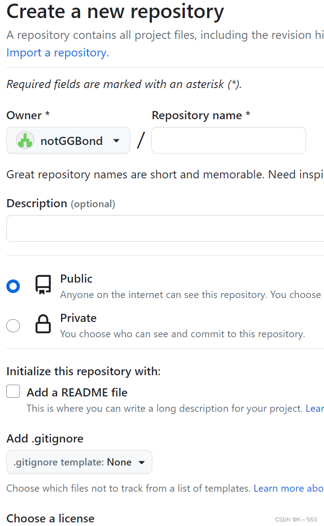Select the Private radio button
Viewport: 324px width, 526px height.
pyautogui.click(x=13, y=326)
